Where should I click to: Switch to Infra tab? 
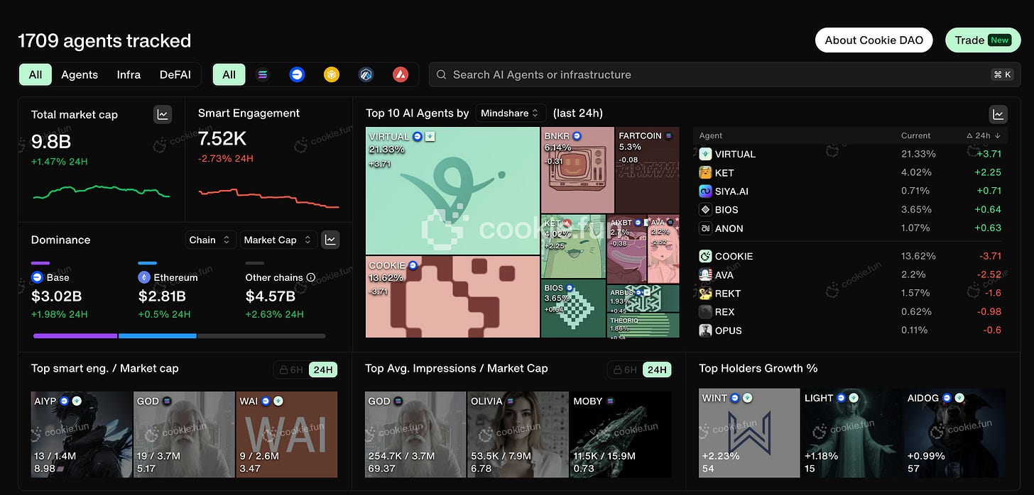129,74
